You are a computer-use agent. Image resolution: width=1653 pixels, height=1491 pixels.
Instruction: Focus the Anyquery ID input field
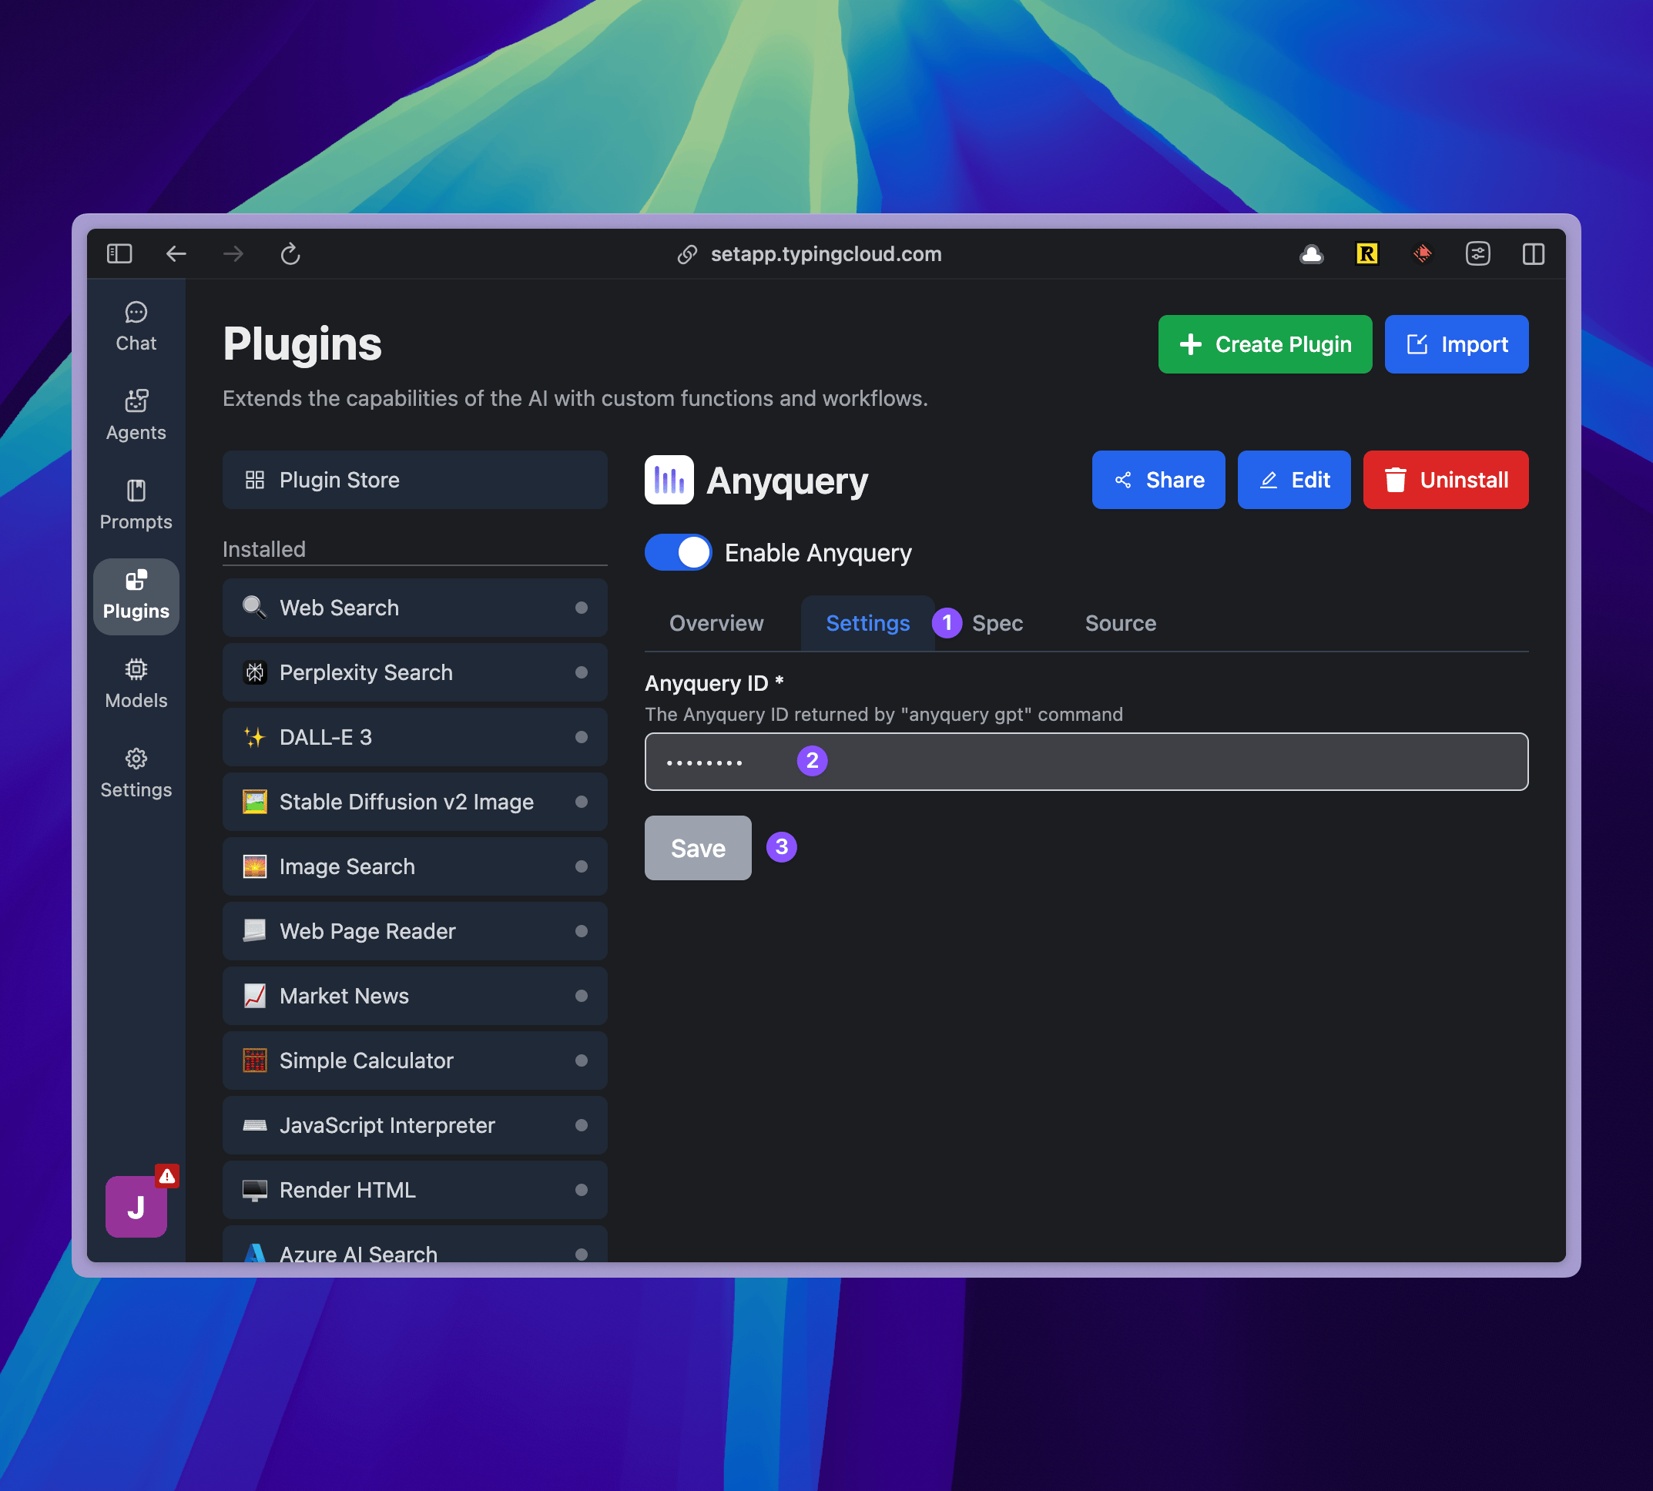1087,762
